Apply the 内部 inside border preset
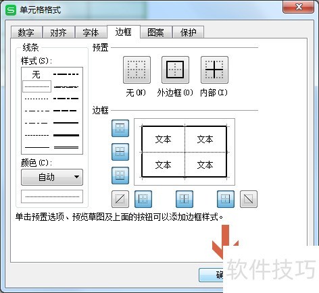This screenshot has width=319, height=293. [x=214, y=70]
